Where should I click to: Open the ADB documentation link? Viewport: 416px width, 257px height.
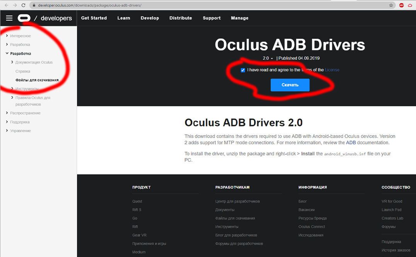tap(351, 143)
